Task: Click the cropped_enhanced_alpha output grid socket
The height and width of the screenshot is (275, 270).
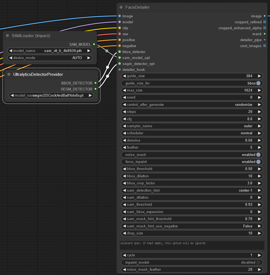Action: pyautogui.click(x=265, y=28)
